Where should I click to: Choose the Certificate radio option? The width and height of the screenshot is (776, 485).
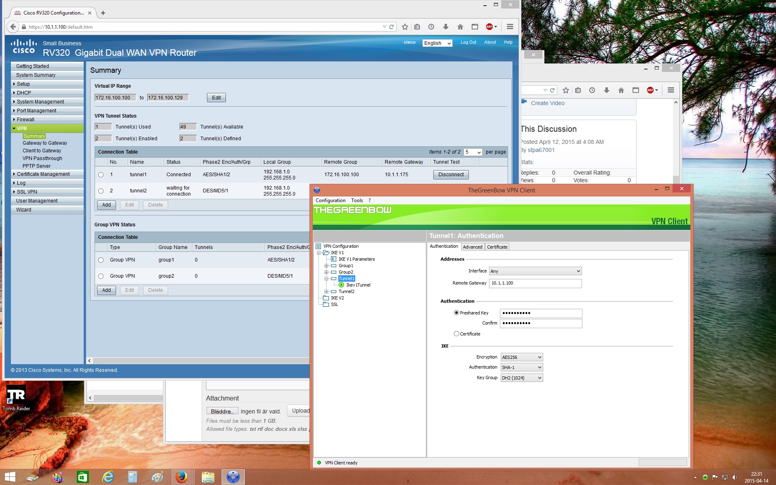click(456, 334)
